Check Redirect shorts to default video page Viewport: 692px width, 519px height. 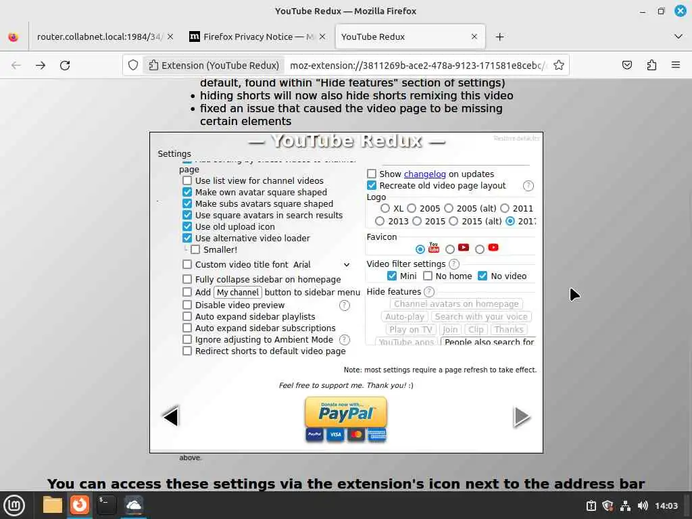point(187,351)
